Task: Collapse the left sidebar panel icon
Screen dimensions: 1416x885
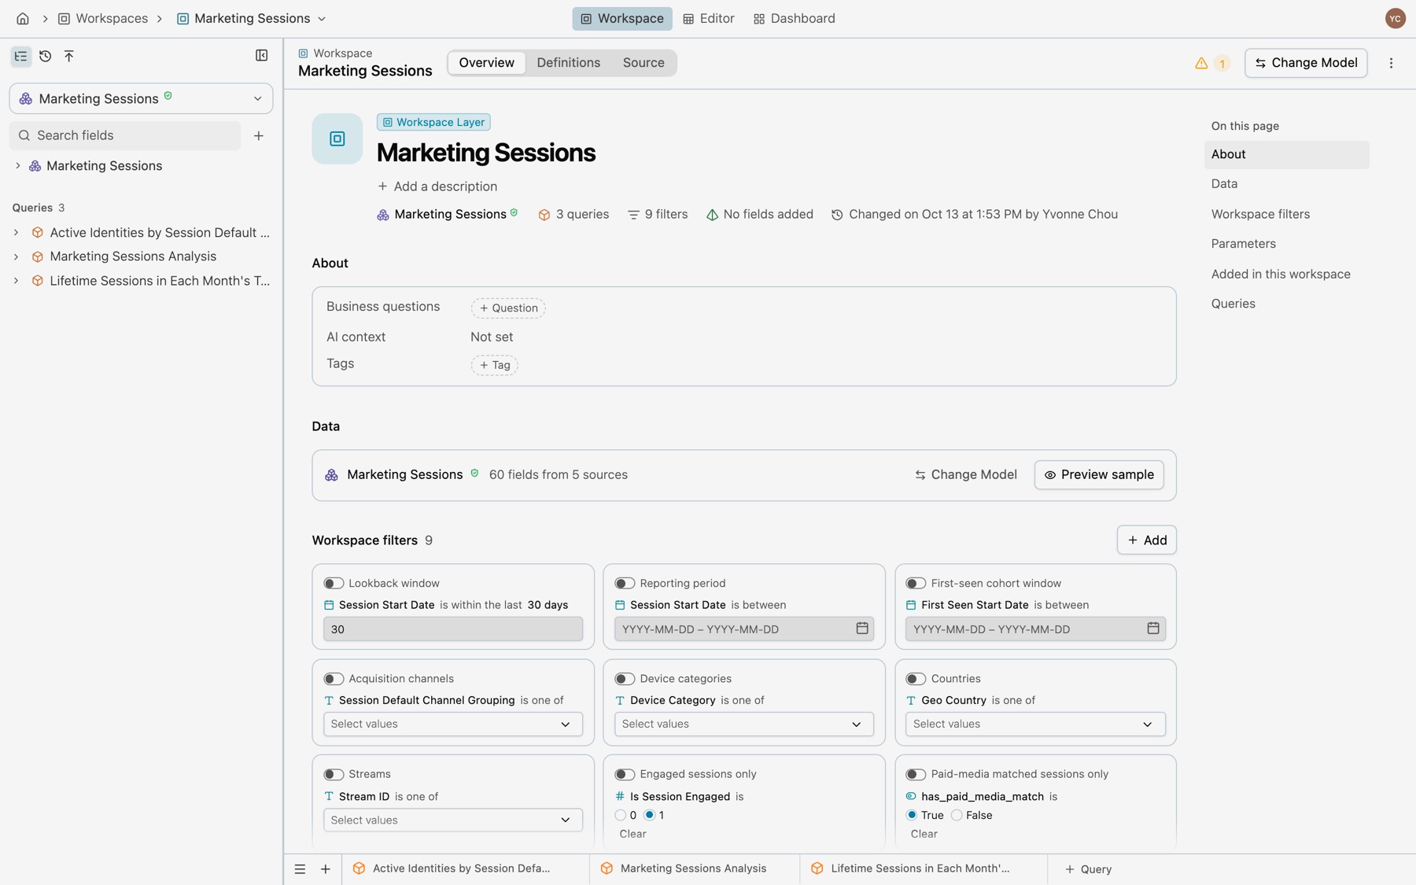Action: click(x=262, y=56)
